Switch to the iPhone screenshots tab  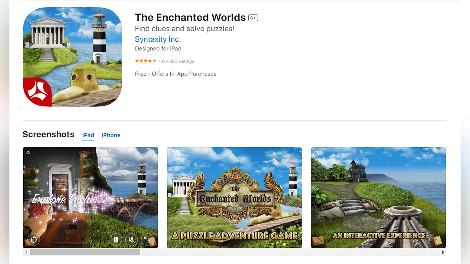click(111, 135)
